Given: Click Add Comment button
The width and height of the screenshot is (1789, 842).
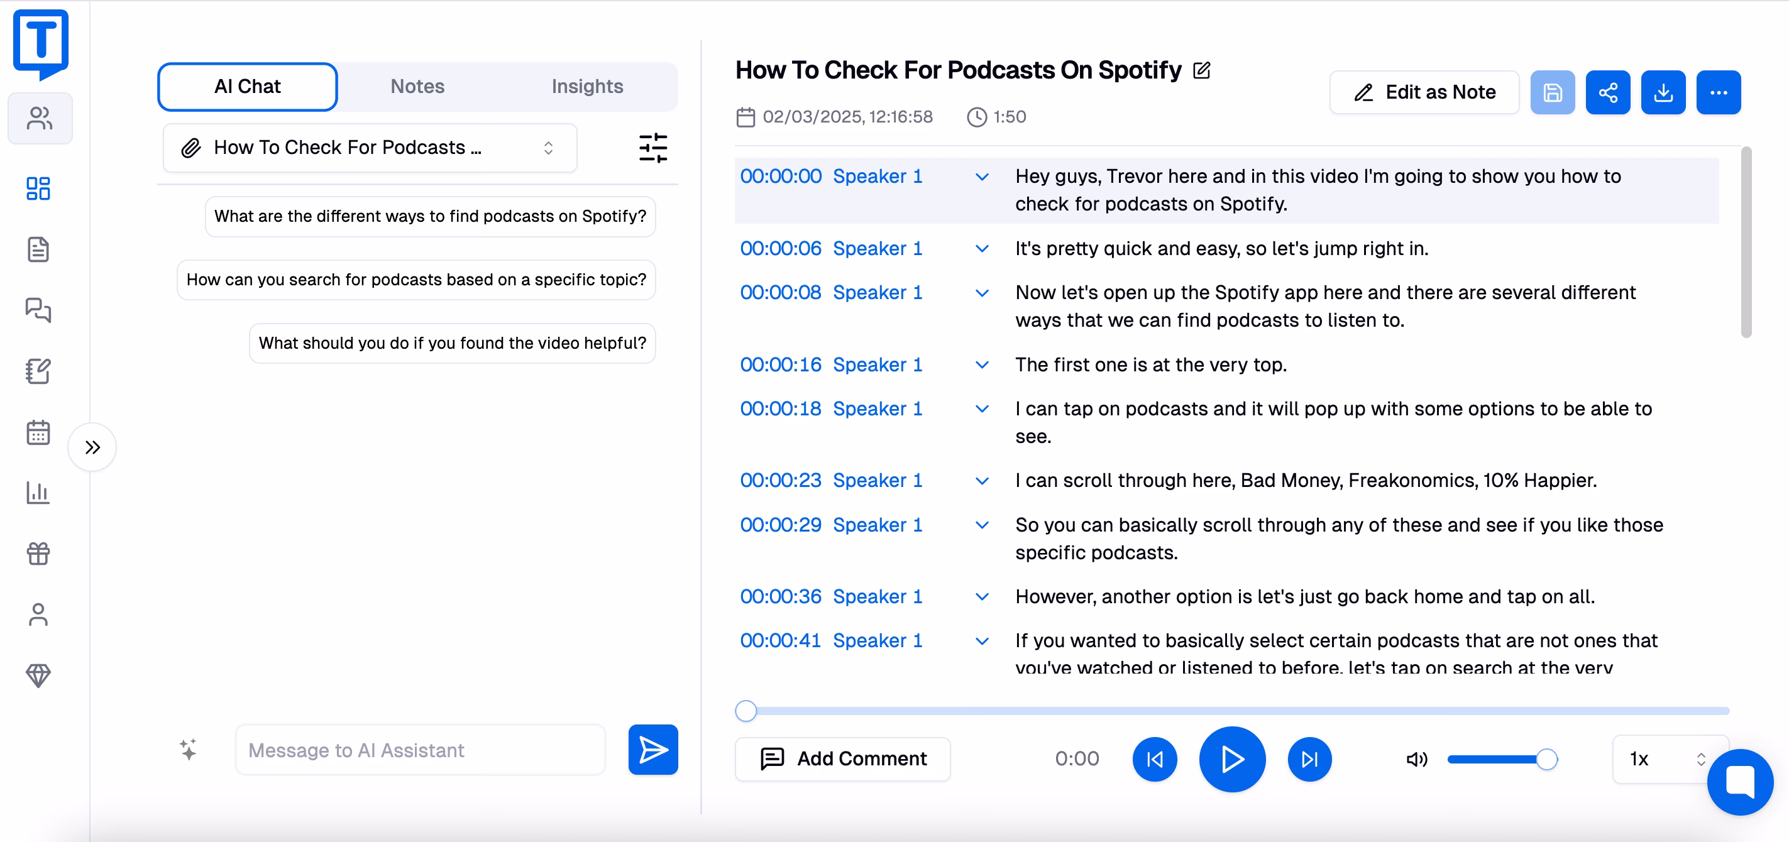Looking at the screenshot, I should 842,760.
